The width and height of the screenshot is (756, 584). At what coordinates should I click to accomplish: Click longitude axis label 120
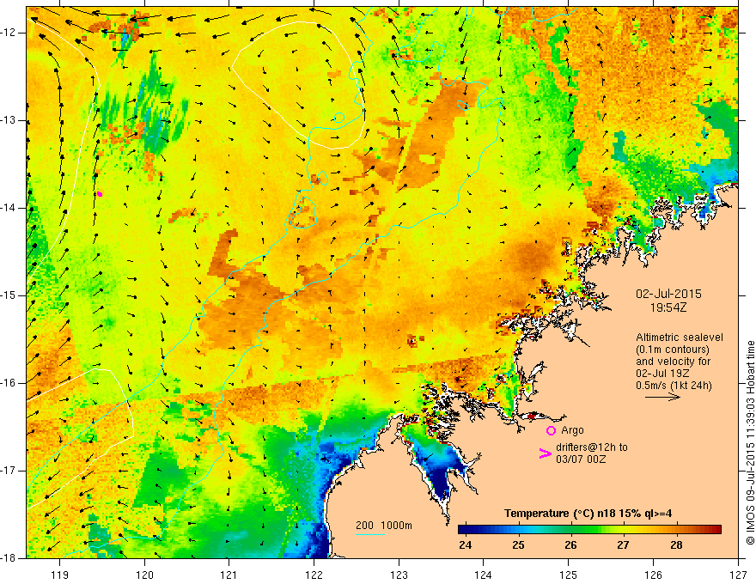[144, 575]
